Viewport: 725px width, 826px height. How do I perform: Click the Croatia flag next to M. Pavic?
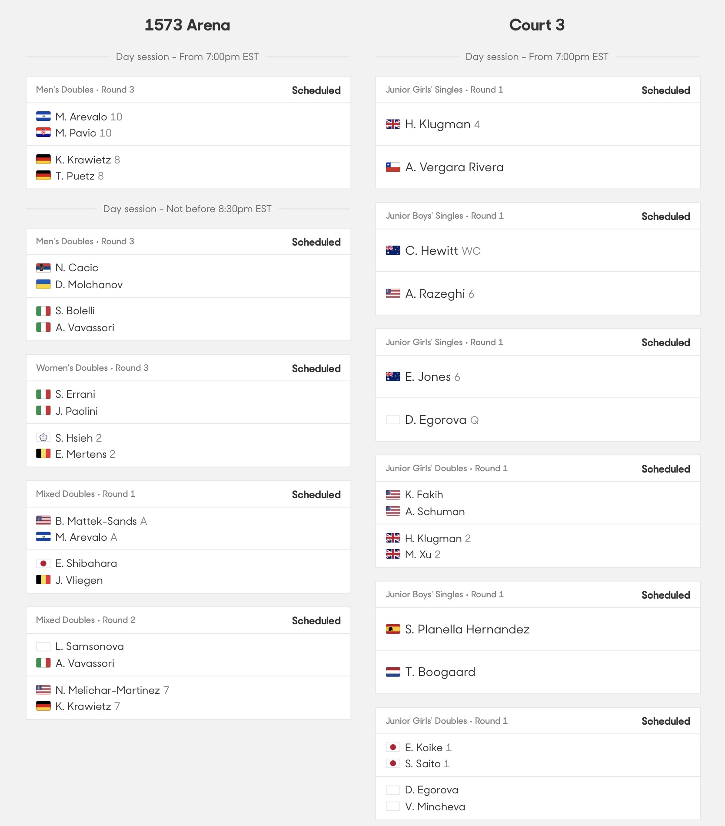point(43,132)
